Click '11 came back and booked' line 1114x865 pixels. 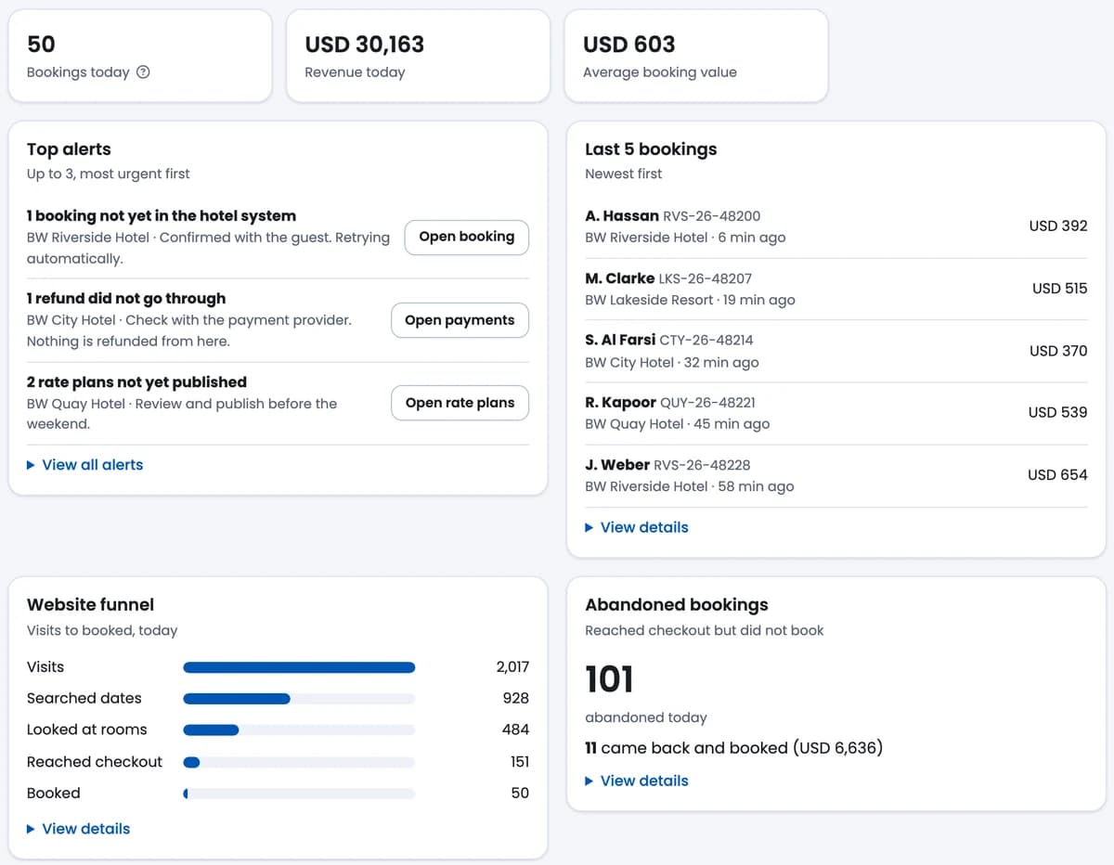[x=733, y=748]
